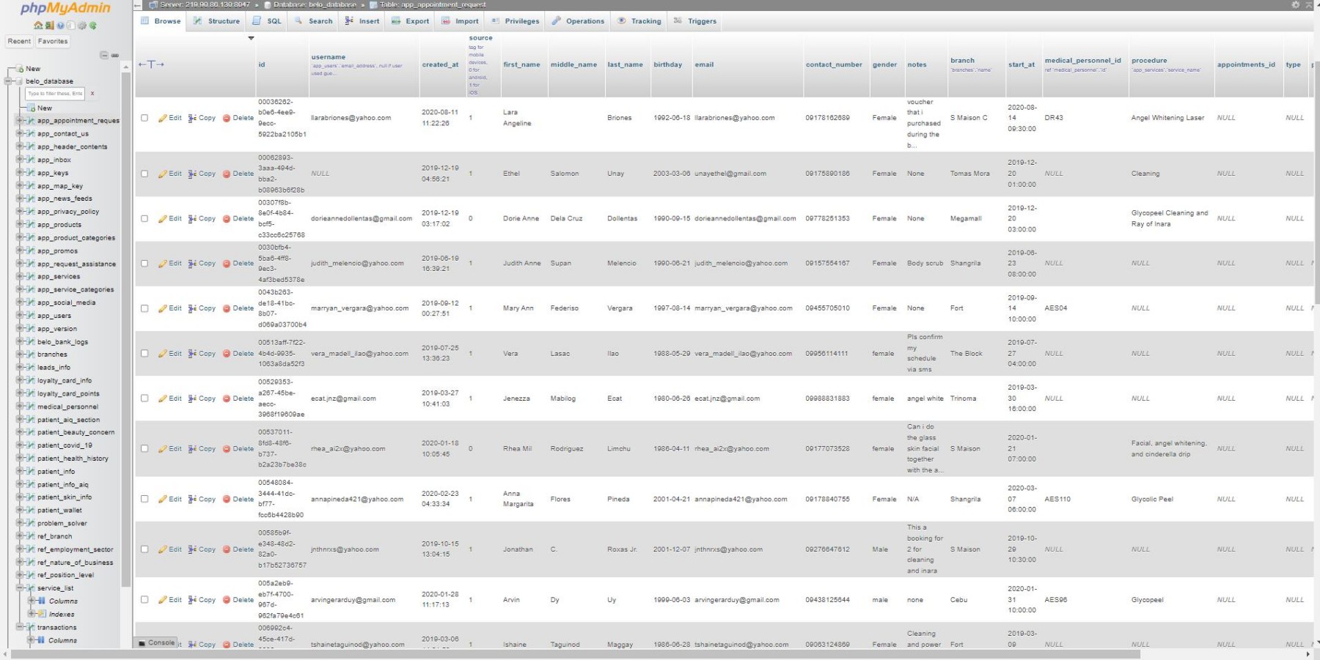Reload navigation panel with green icon

click(x=93, y=26)
